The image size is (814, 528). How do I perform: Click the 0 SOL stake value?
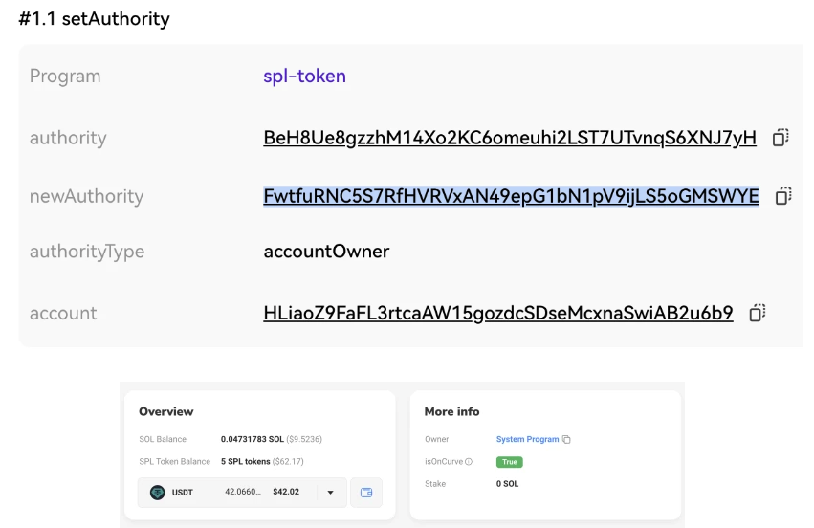click(x=507, y=484)
